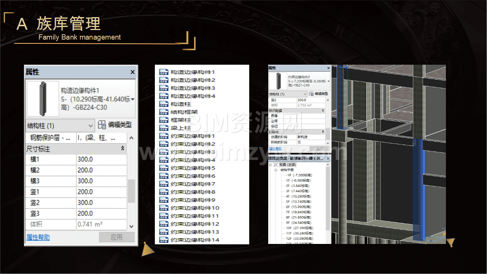Select 7F (18.840标高) in project browser

point(298,212)
